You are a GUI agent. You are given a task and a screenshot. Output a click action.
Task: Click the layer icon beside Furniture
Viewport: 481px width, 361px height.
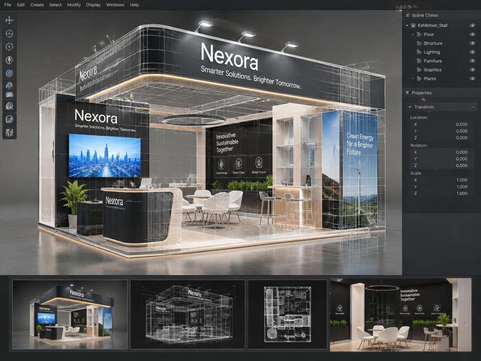pos(419,61)
